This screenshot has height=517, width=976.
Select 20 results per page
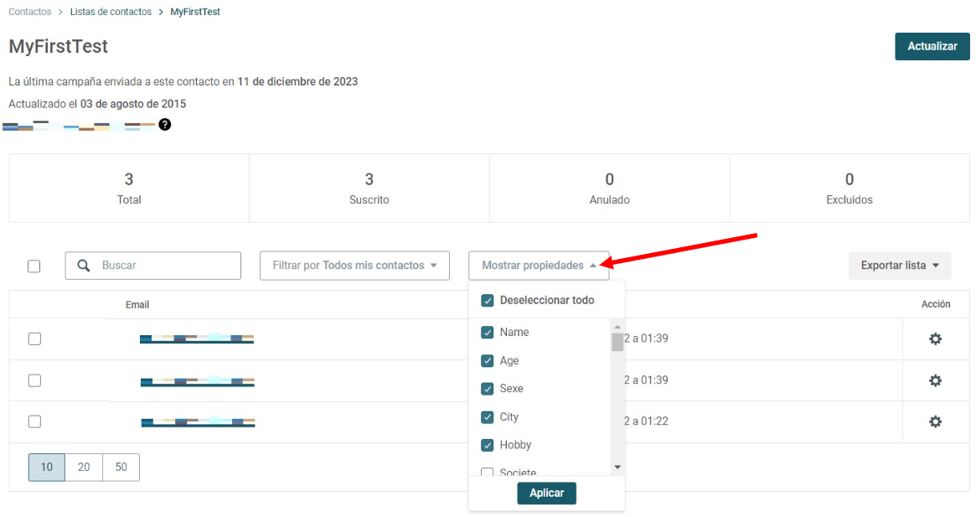coord(84,468)
